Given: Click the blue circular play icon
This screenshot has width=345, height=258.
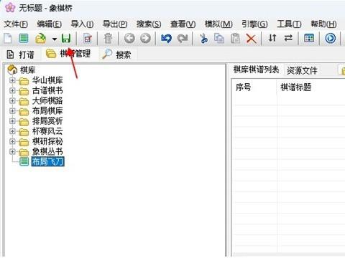Looking at the screenshot, I should pyautogui.click(x=331, y=38).
